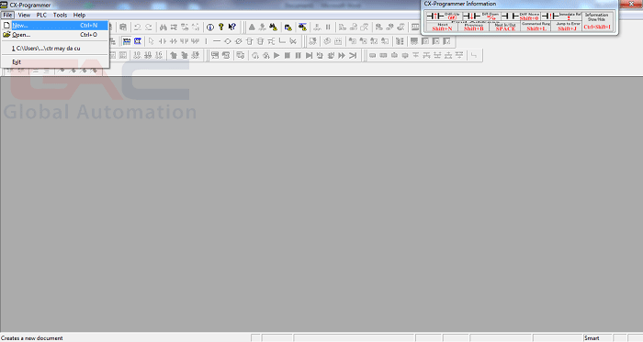Open recent file ctr may da cu
The height and width of the screenshot is (342, 643).
55,49
